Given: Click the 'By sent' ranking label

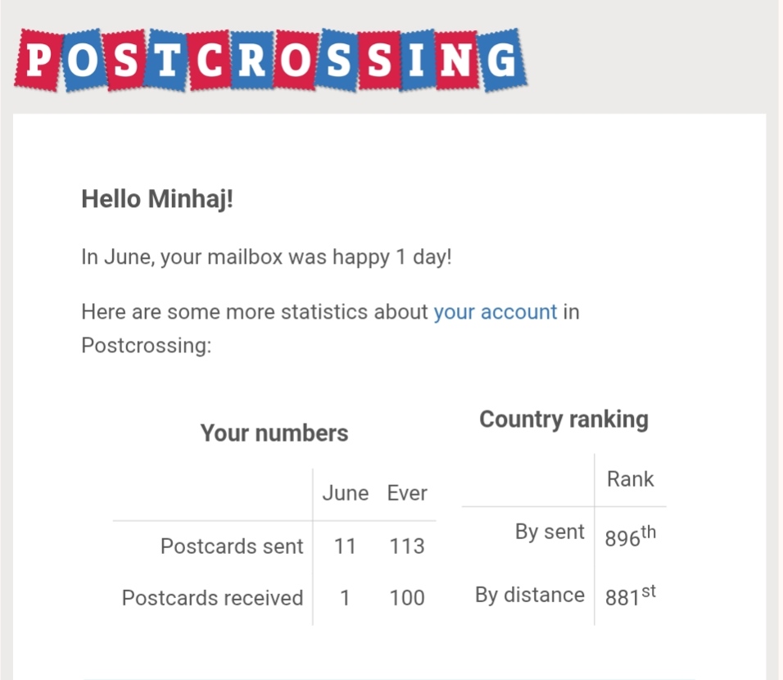Looking at the screenshot, I should [550, 532].
